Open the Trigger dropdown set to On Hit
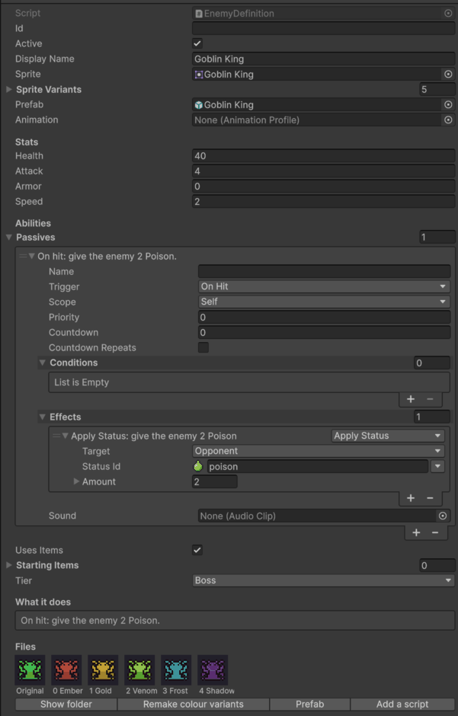This screenshot has width=458, height=716. 324,286
